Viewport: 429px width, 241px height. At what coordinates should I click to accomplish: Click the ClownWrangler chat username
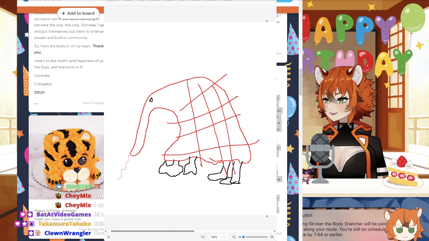(x=68, y=233)
